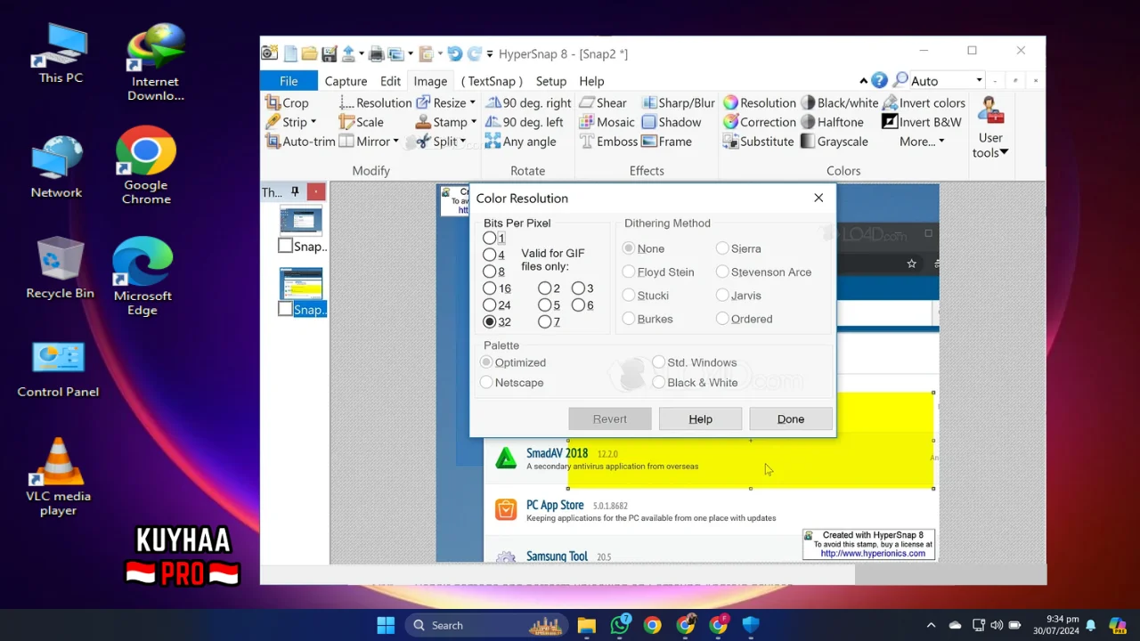
Task: Open a file with the folder icon
Action: point(309,53)
